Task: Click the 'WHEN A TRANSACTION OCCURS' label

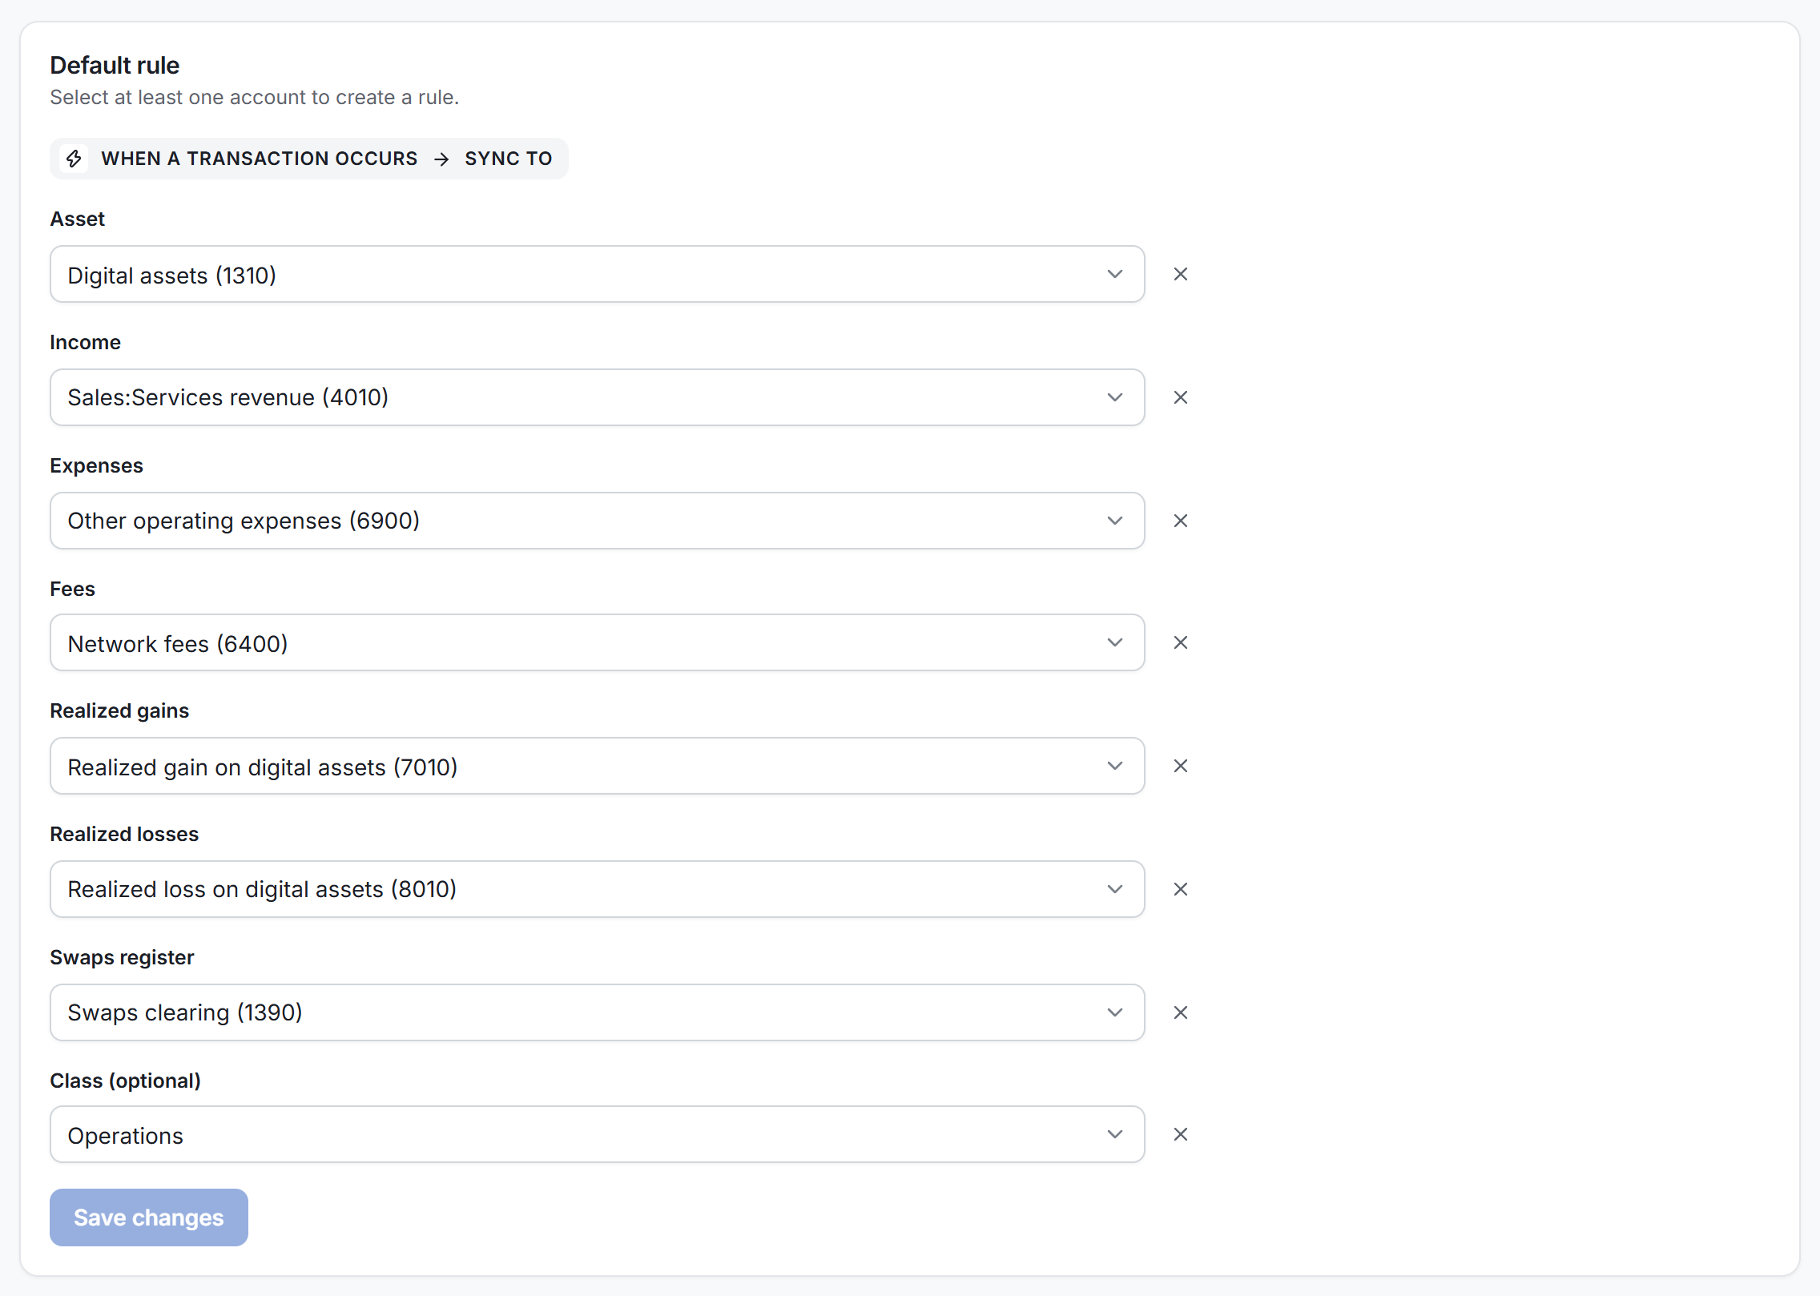Action: coord(260,159)
